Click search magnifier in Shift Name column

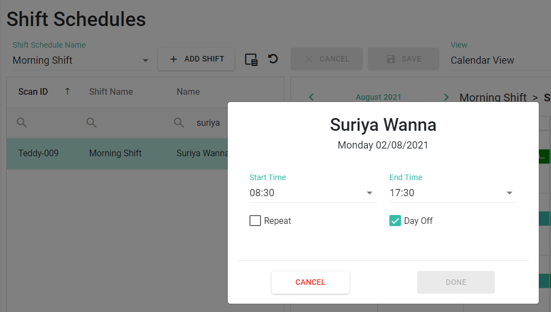(x=91, y=122)
